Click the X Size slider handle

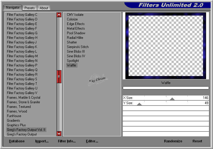point(172,99)
